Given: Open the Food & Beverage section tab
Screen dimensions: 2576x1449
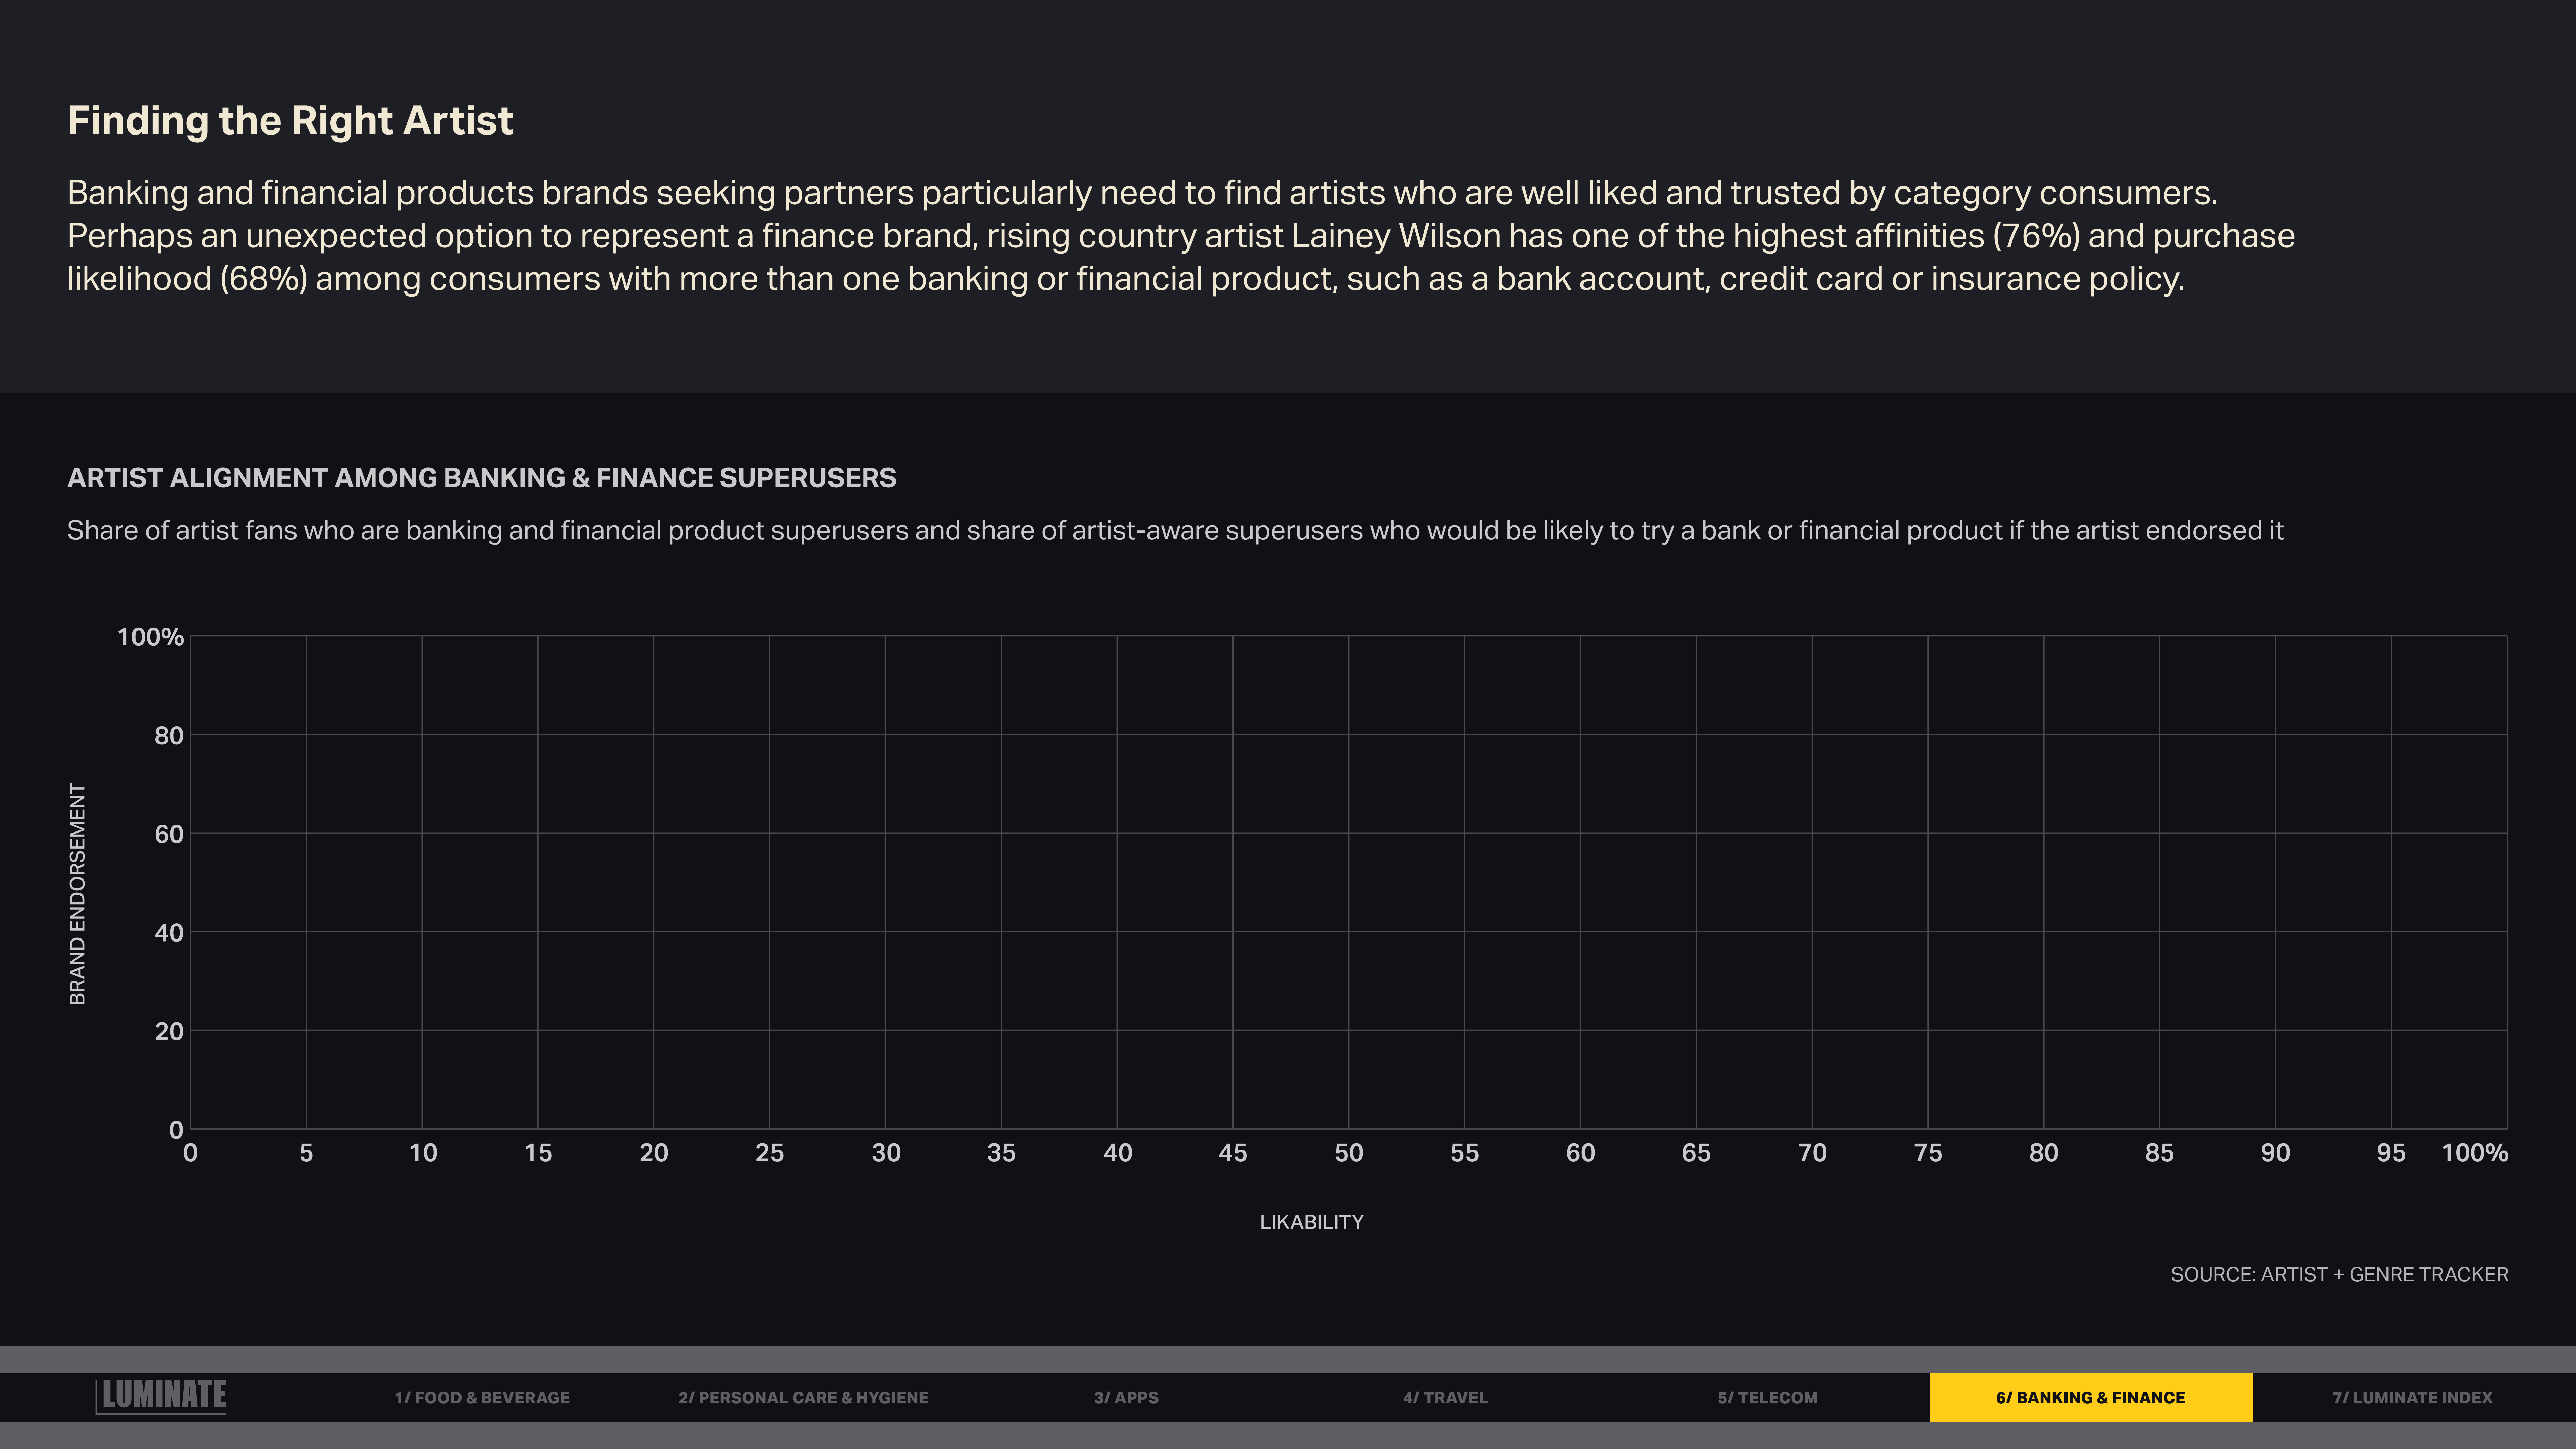Looking at the screenshot, I should pyautogui.click(x=482, y=1397).
